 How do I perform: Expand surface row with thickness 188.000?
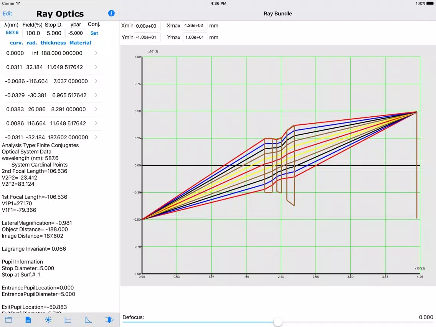[96, 53]
